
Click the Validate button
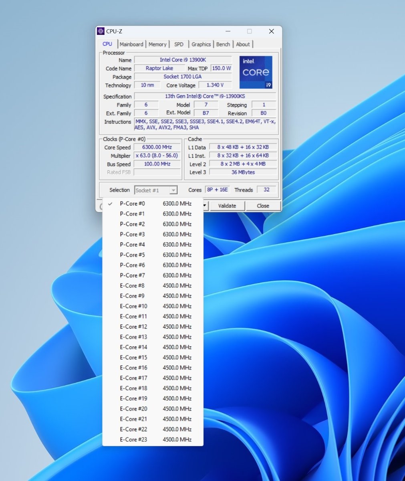click(x=227, y=206)
